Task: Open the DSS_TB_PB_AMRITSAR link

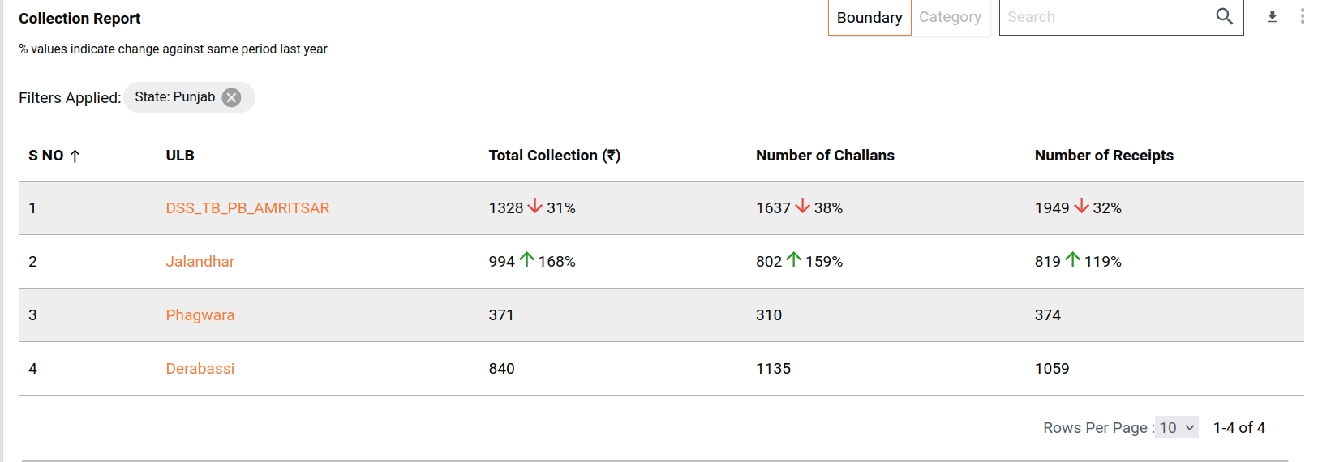Action: pyautogui.click(x=247, y=208)
